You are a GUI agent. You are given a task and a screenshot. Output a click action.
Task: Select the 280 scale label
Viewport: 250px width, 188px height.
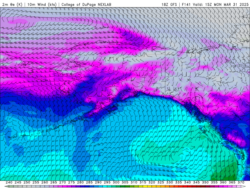[x=80, y=182]
